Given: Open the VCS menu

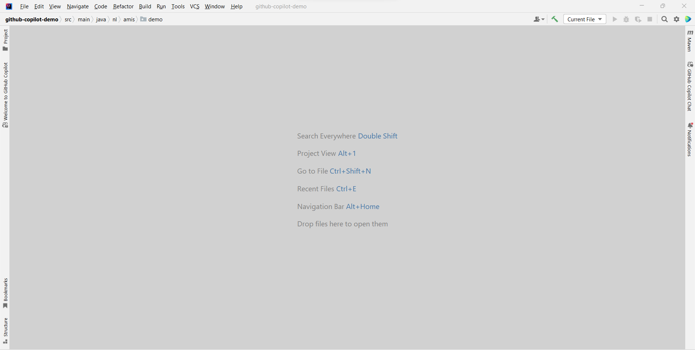Looking at the screenshot, I should (195, 6).
